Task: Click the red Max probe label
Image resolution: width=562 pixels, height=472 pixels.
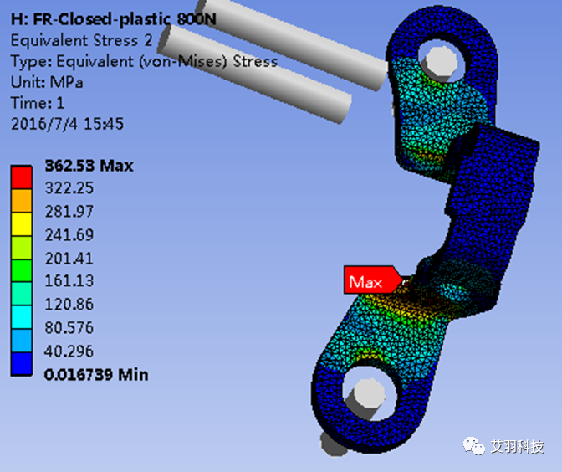Action: pyautogui.click(x=373, y=280)
